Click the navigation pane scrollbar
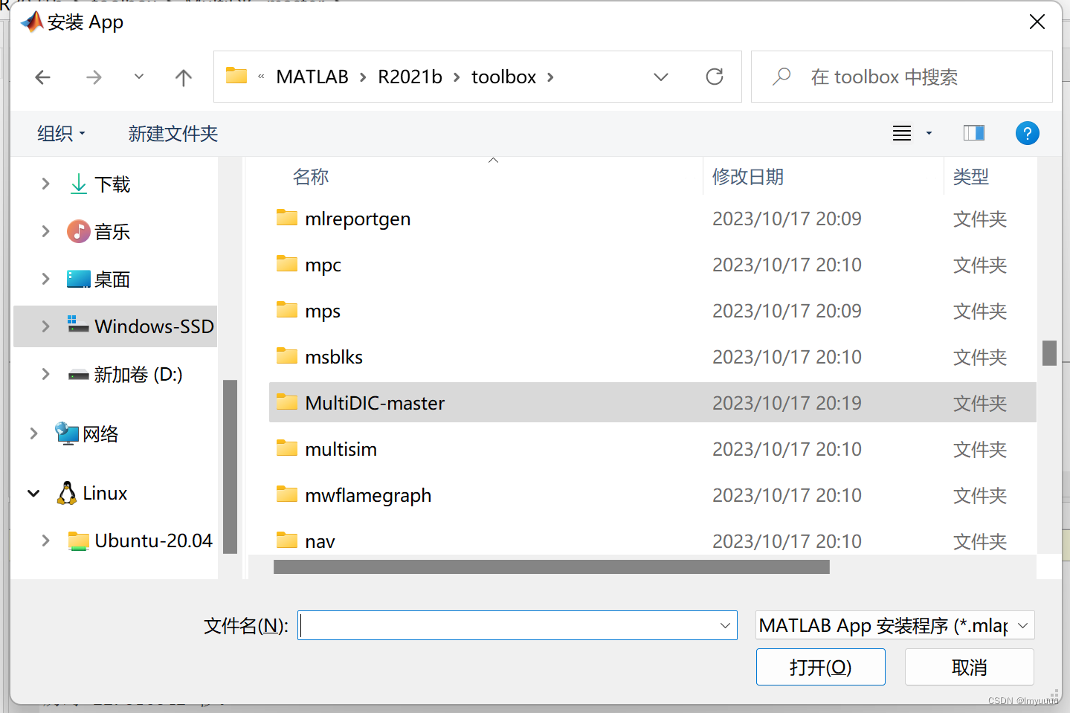 (x=230, y=467)
